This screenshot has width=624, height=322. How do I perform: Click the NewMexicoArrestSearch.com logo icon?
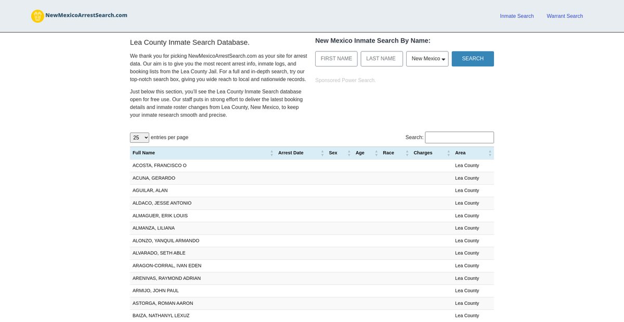pos(37,16)
